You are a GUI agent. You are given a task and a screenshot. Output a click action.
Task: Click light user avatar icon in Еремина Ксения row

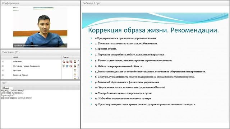pyautogui.click(x=75, y=75)
